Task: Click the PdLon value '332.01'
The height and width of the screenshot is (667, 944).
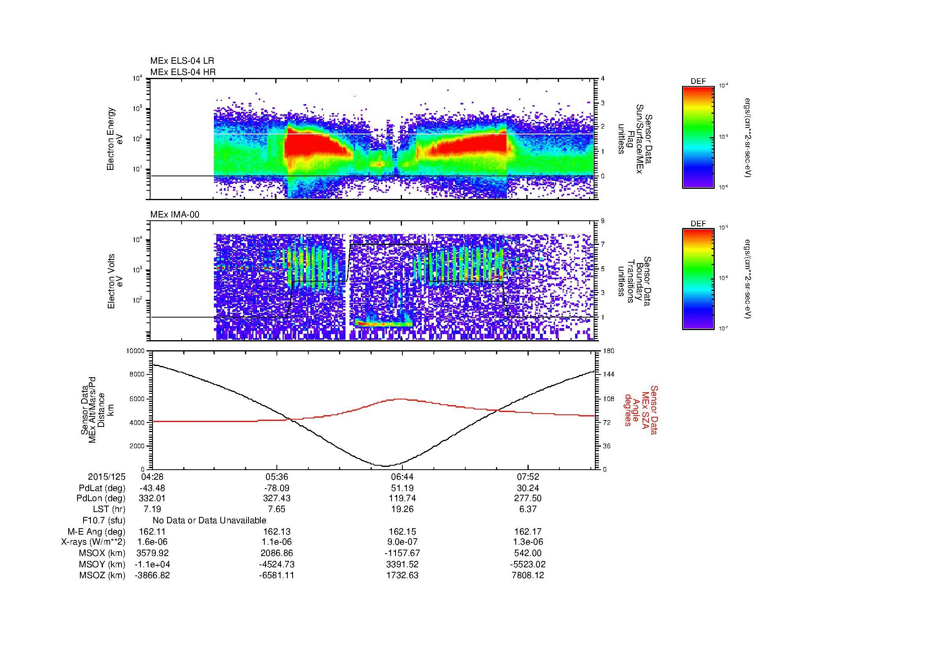Action: click(x=153, y=498)
